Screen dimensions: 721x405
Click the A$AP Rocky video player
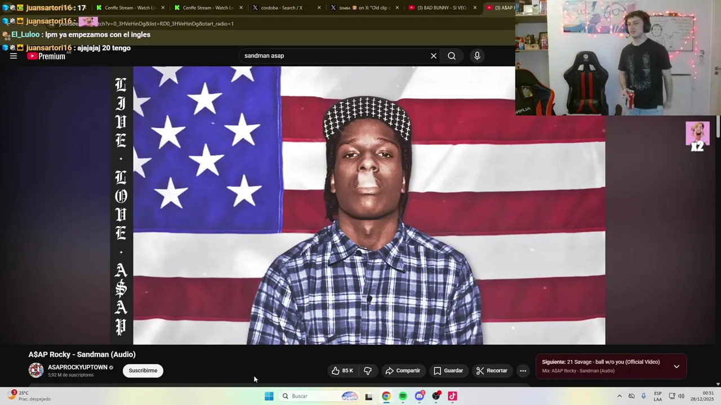click(x=358, y=205)
